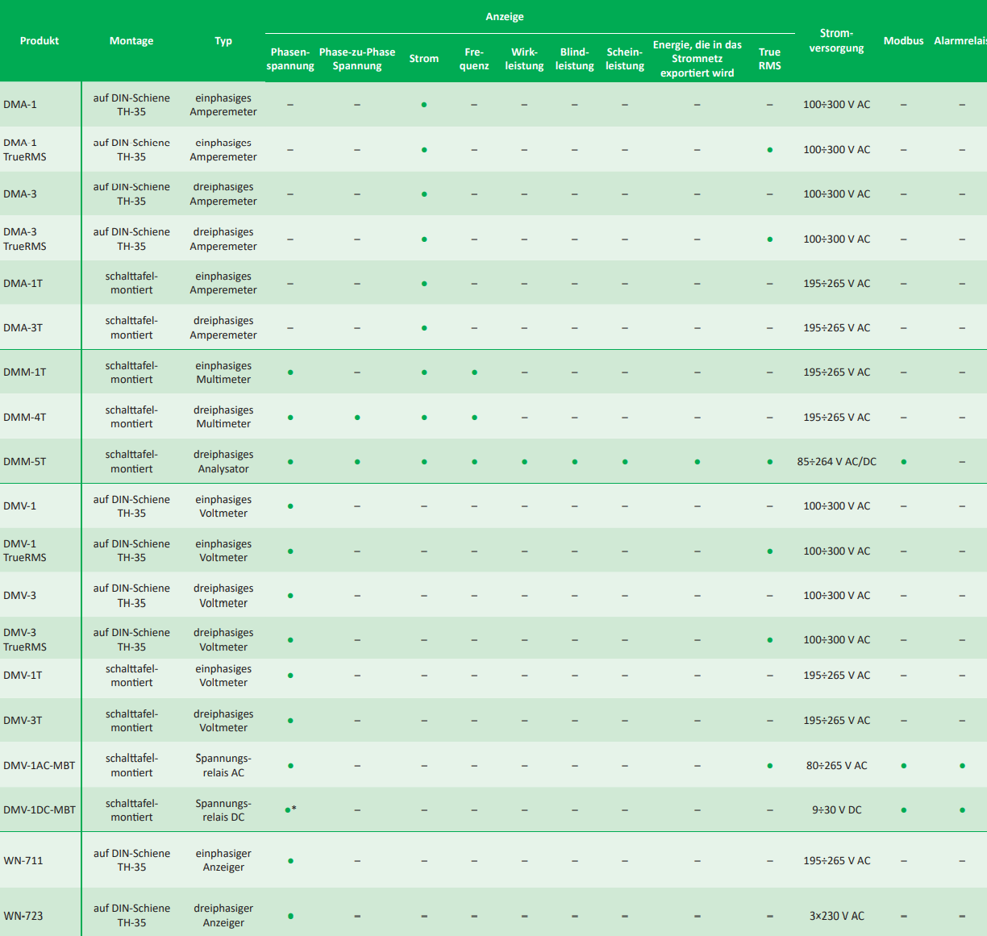Select power supply value '80÷265 V AC'
This screenshot has height=936, width=987.
pos(837,766)
